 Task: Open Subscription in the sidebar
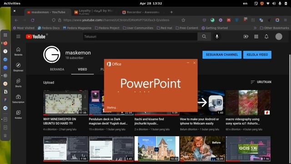(18, 99)
